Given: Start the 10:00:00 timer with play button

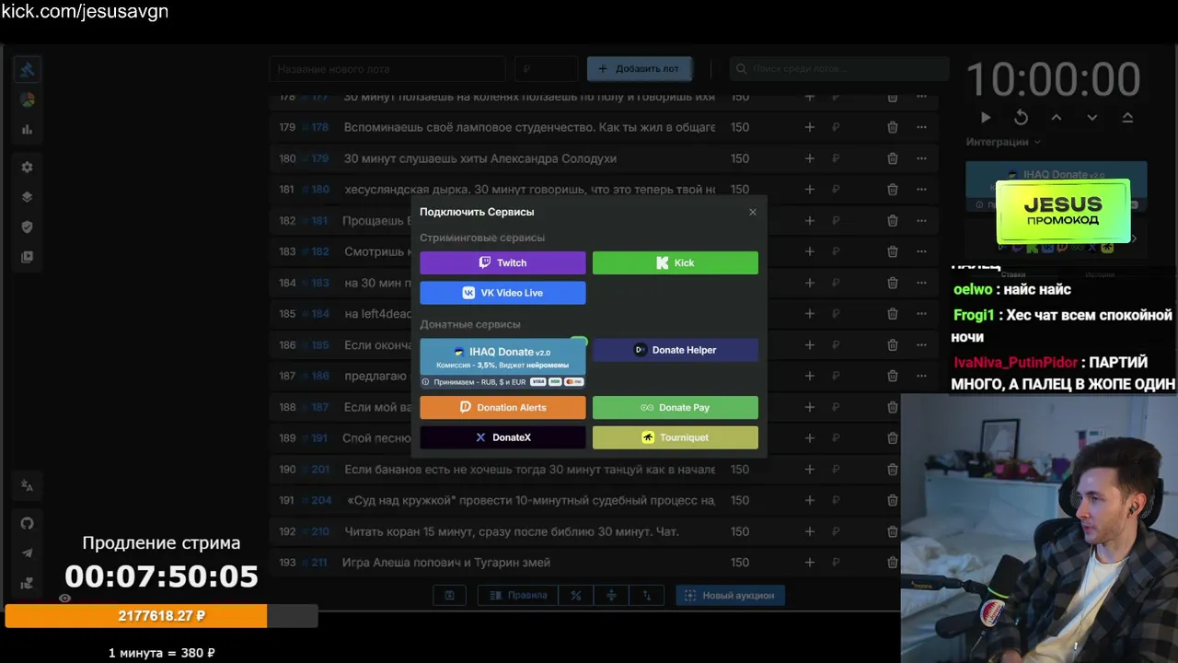Looking at the screenshot, I should pyautogui.click(x=986, y=118).
